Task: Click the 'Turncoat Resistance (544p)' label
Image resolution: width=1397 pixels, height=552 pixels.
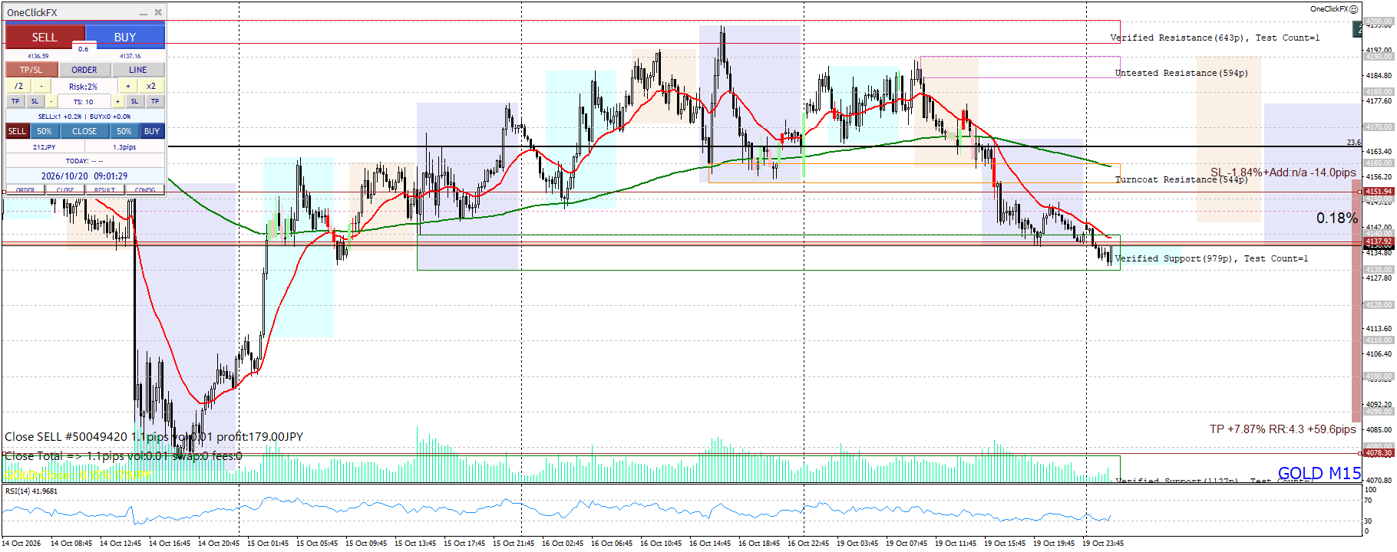Action: click(1181, 179)
